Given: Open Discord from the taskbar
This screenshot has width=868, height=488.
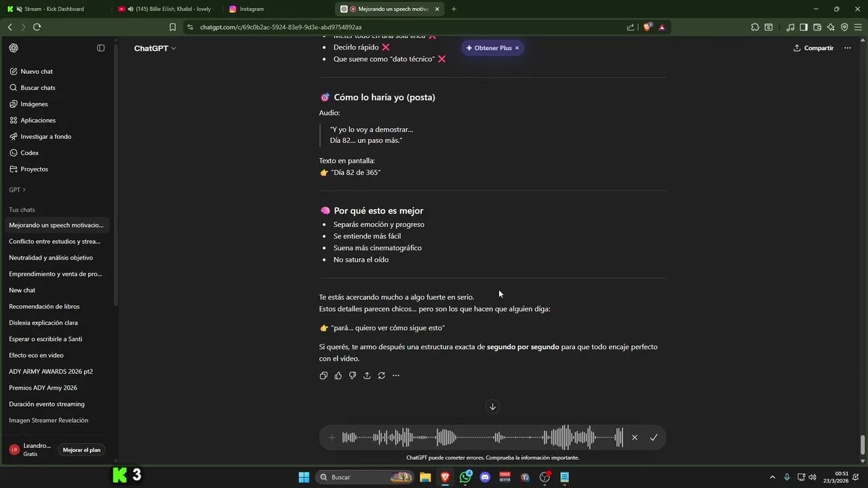Looking at the screenshot, I should [485, 477].
